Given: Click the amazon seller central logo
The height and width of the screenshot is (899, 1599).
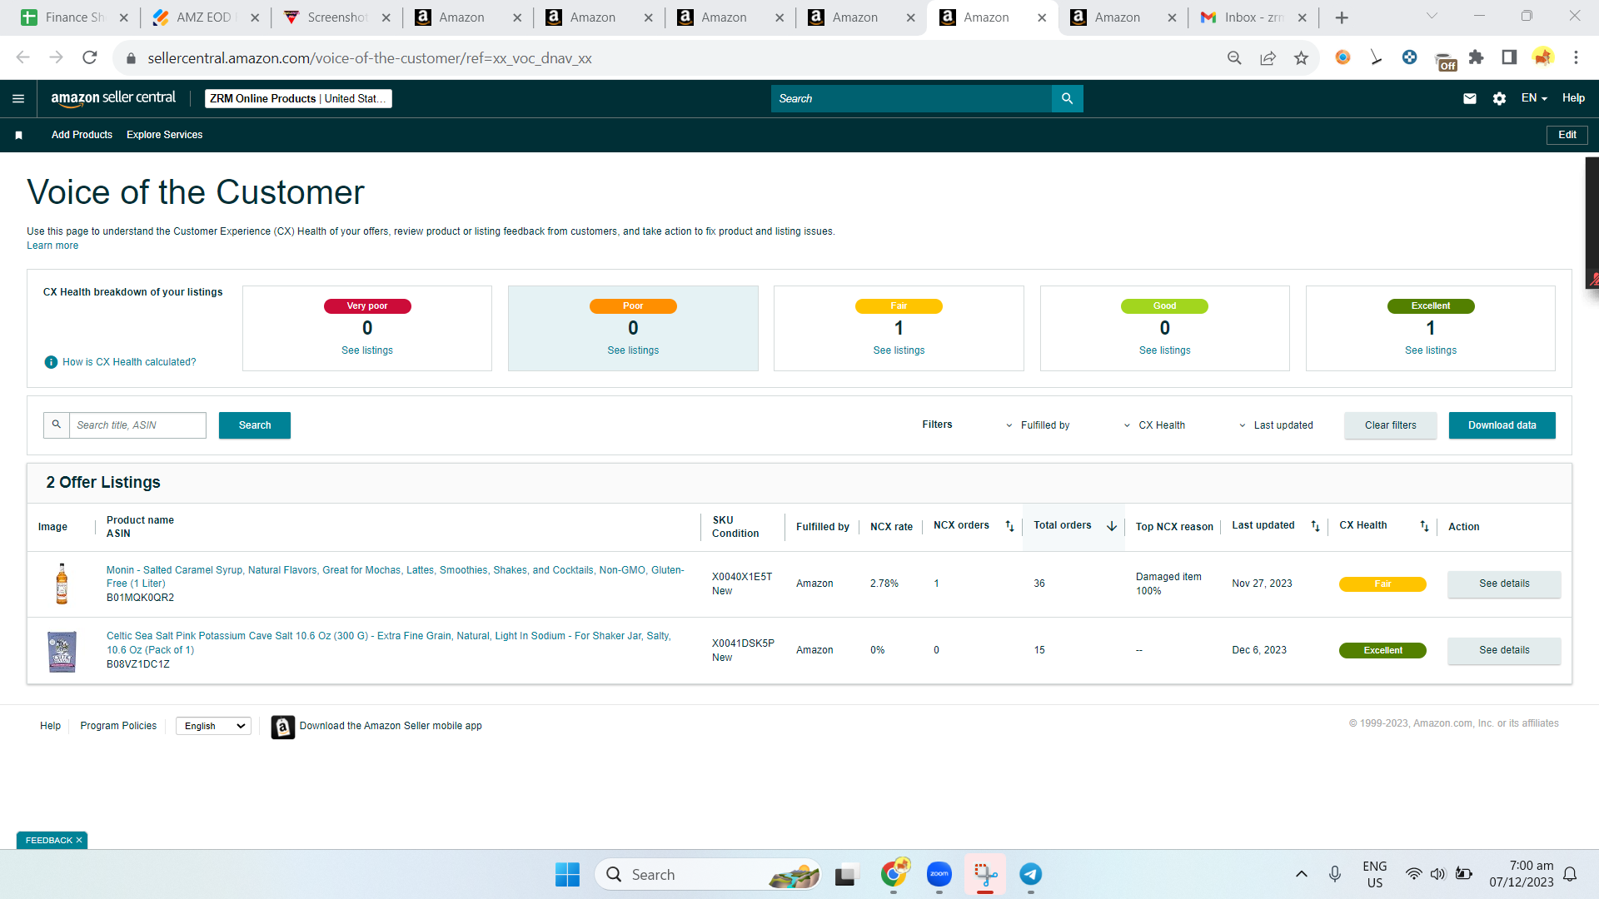Looking at the screenshot, I should click(x=113, y=98).
